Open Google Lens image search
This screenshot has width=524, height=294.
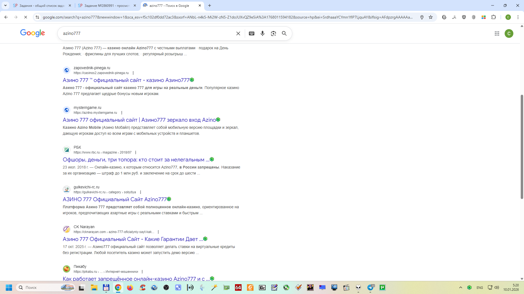coord(273,33)
